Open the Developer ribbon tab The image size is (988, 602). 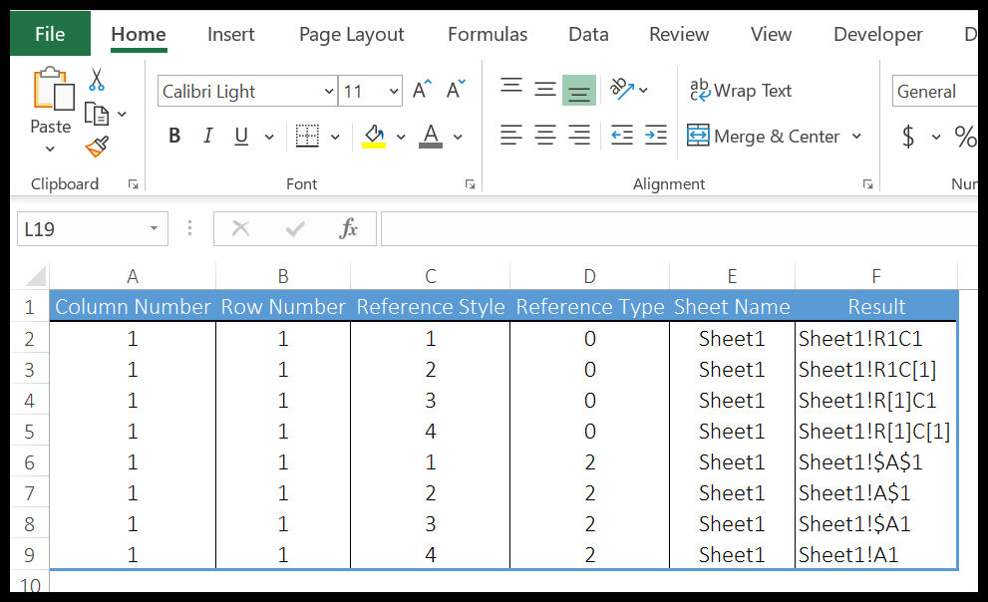tap(877, 34)
